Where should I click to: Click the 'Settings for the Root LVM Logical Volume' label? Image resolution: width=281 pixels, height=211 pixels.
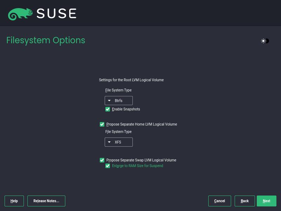point(131,80)
